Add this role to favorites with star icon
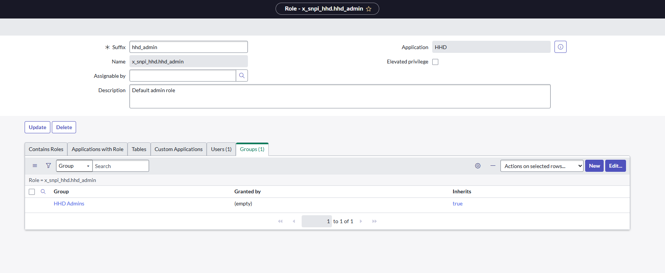 pyautogui.click(x=369, y=9)
